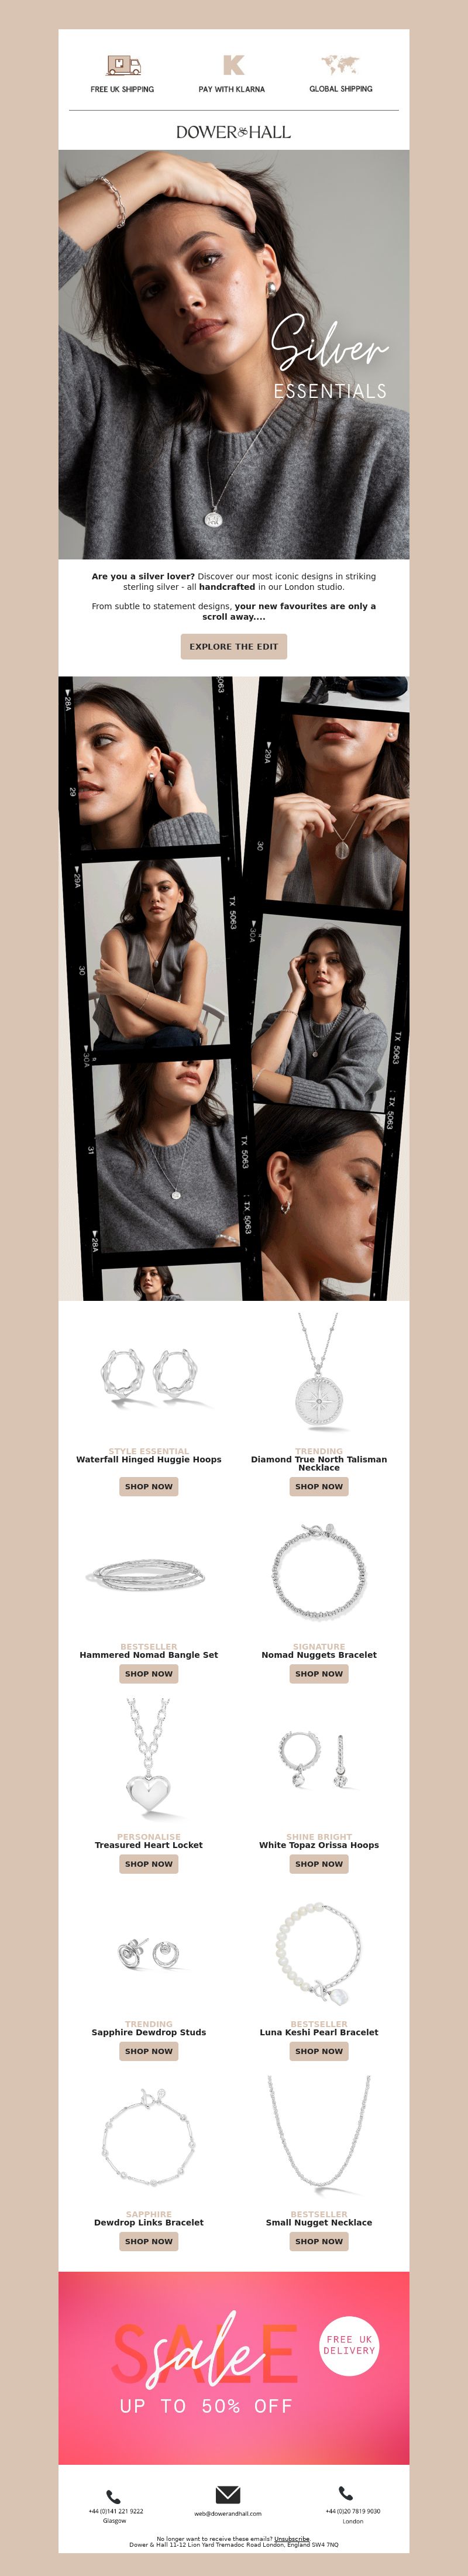Click the London phone icon

tap(346, 2494)
